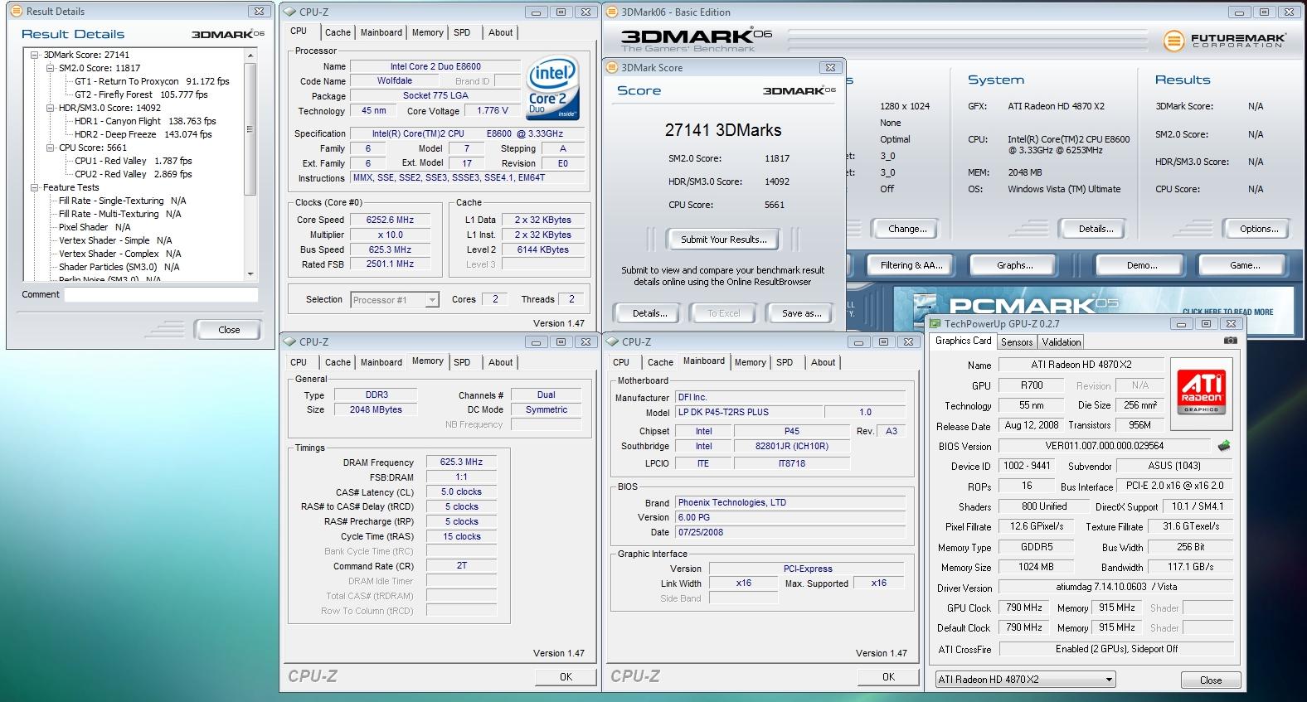1307x702 pixels.
Task: Collapse the 3DMark Score tree node
Action: [x=35, y=55]
